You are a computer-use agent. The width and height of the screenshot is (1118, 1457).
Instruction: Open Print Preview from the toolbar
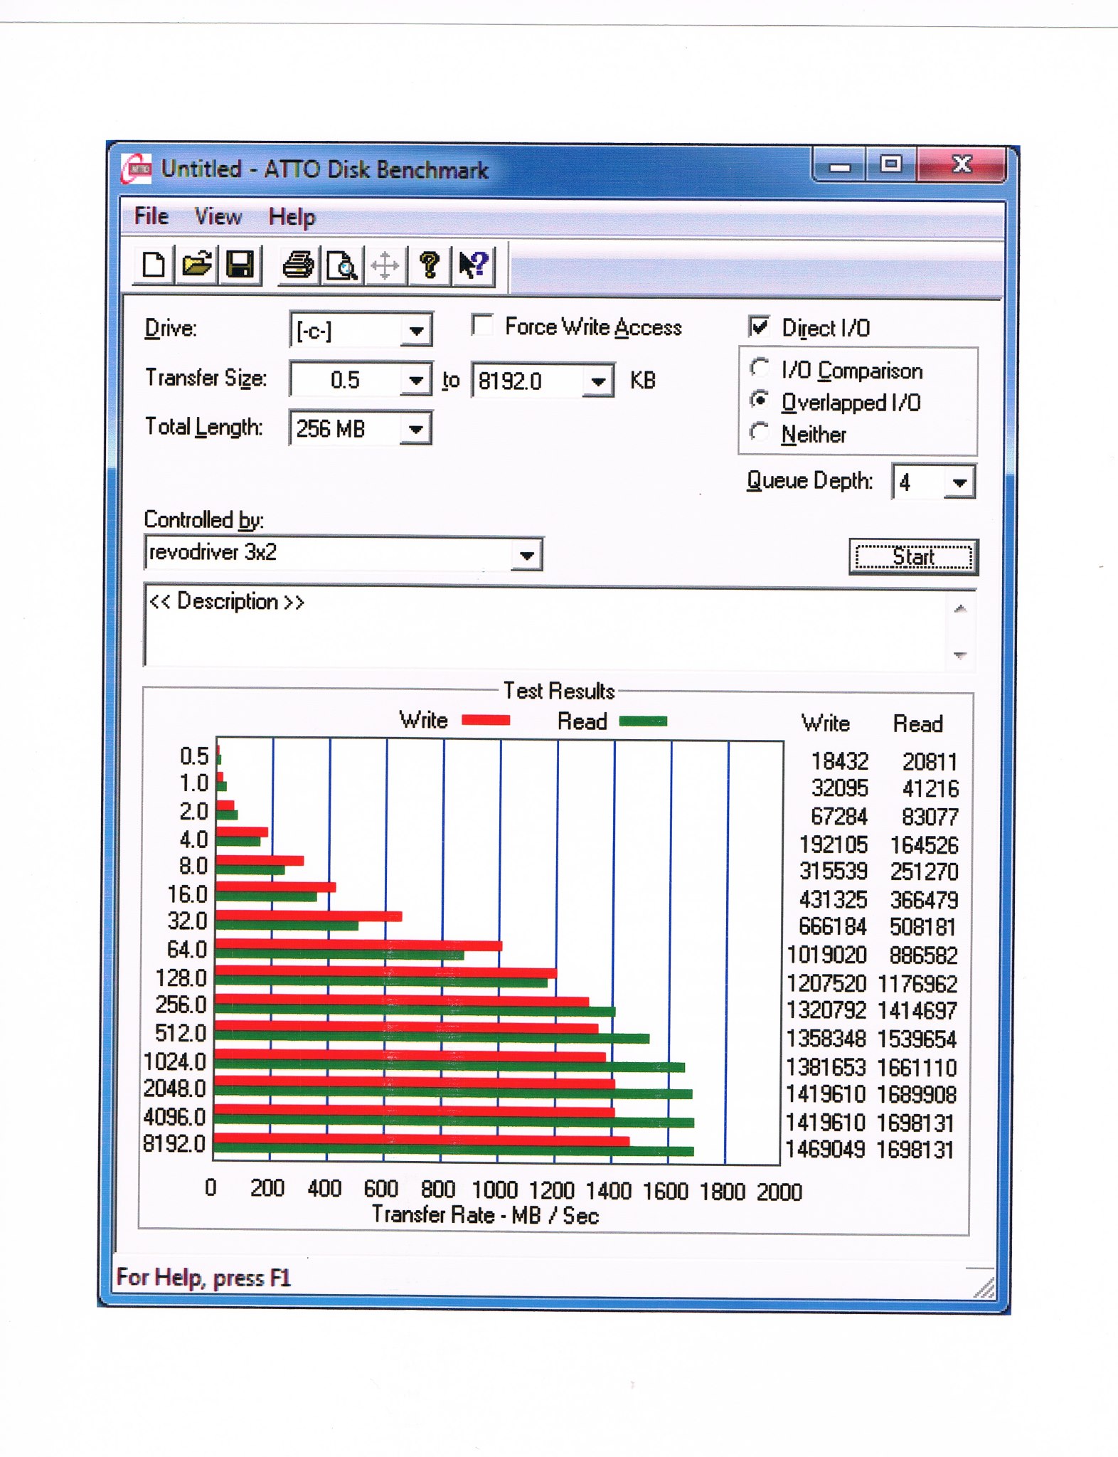tap(342, 266)
